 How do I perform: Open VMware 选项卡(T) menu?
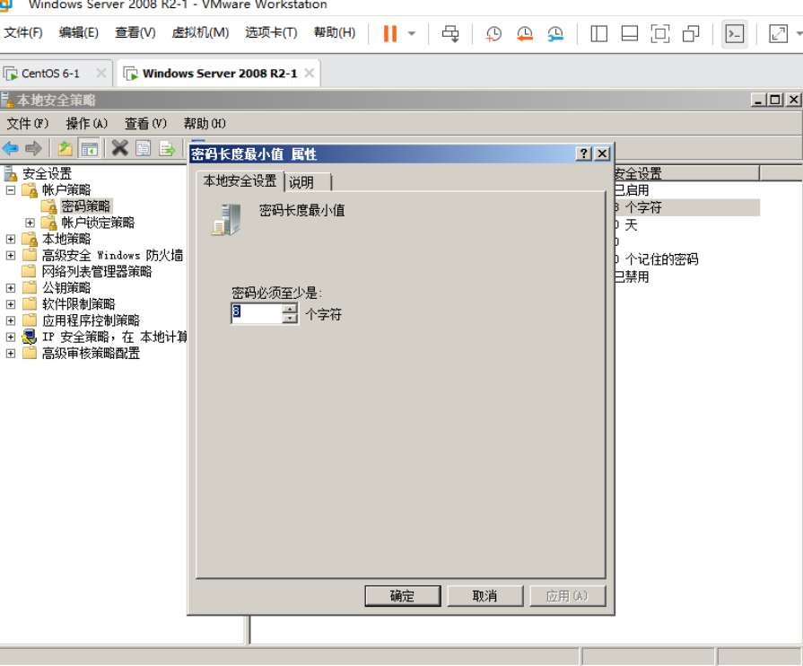[x=271, y=33]
